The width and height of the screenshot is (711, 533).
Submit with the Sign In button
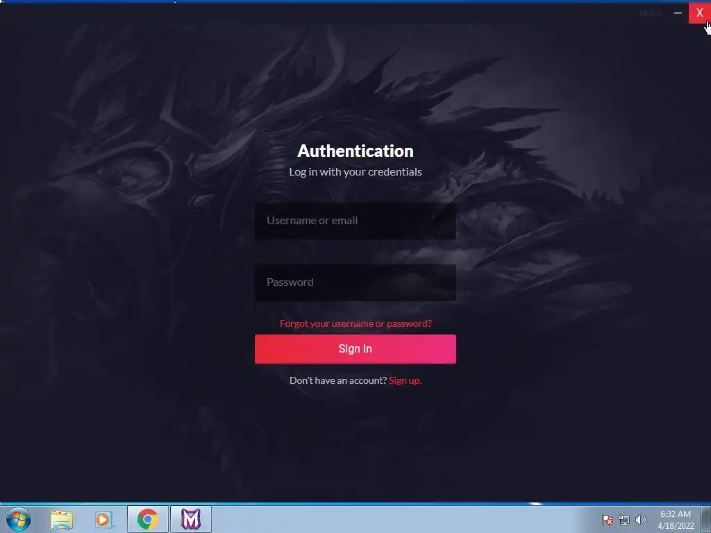coord(355,349)
